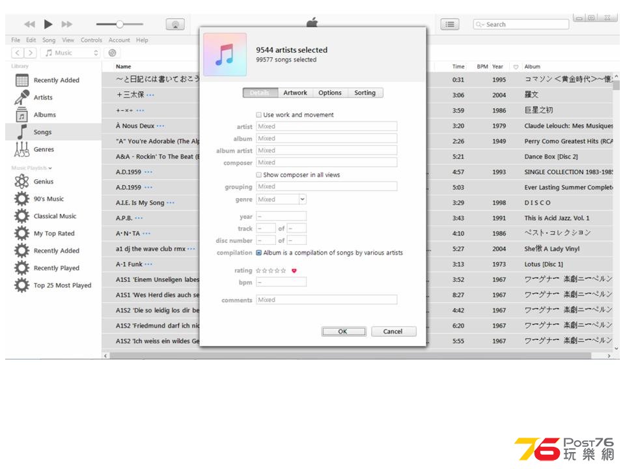Open the list view icon button
This screenshot has height=469, width=625.
point(450,24)
